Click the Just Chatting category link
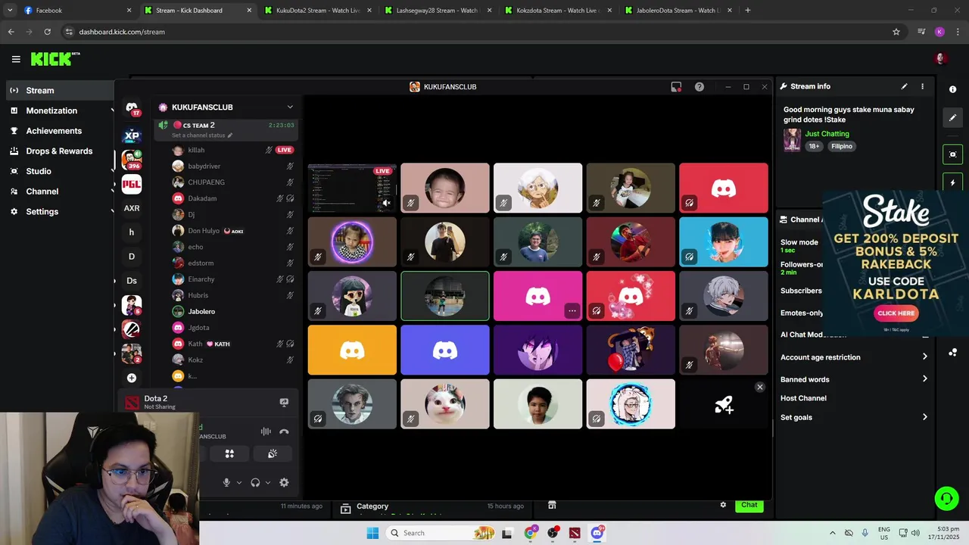969x545 pixels. [x=827, y=134]
